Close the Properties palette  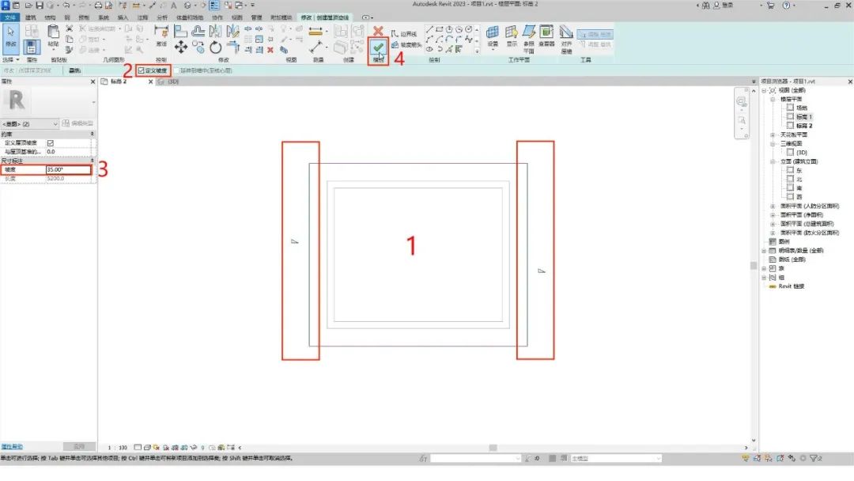point(93,81)
